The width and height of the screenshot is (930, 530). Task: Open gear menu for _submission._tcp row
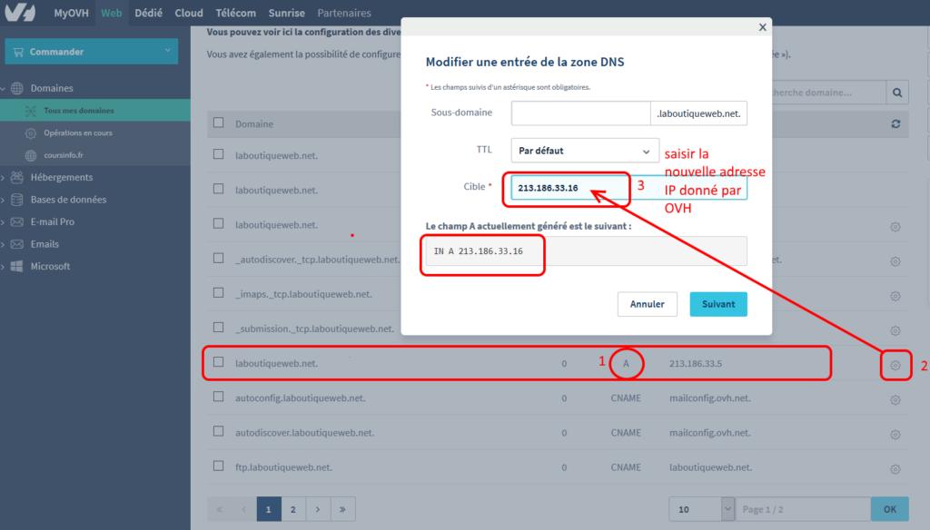[x=895, y=330]
